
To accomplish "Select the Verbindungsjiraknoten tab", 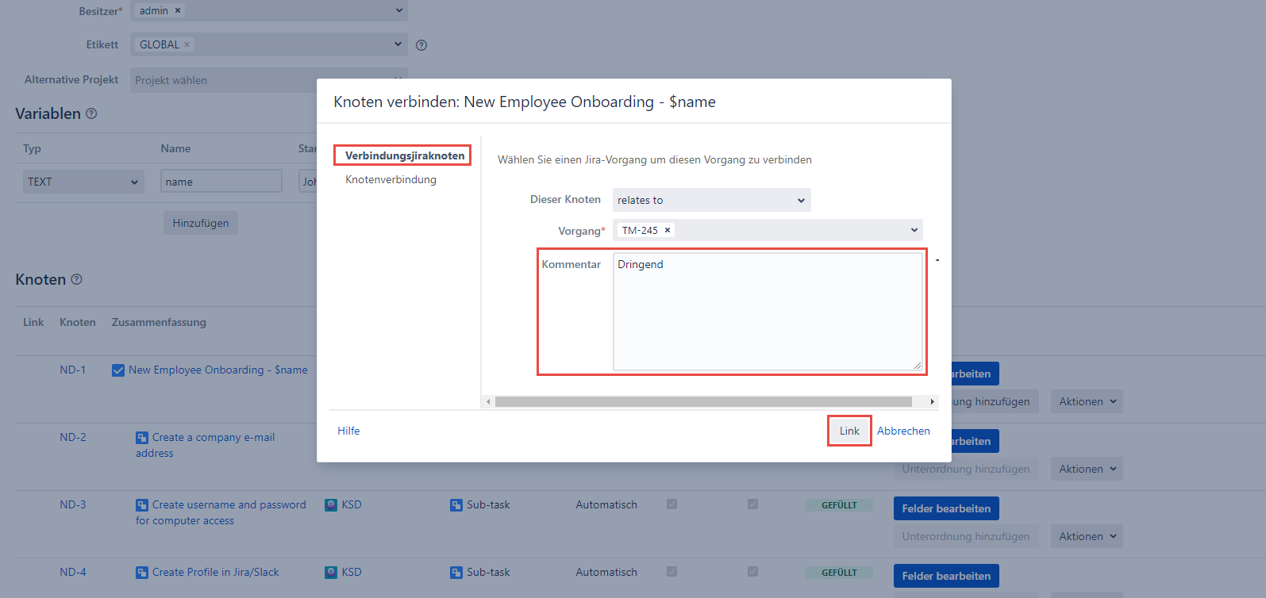I will (404, 155).
